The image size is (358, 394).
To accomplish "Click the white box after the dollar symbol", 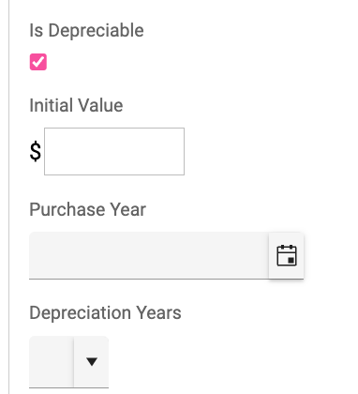I will tap(114, 151).
